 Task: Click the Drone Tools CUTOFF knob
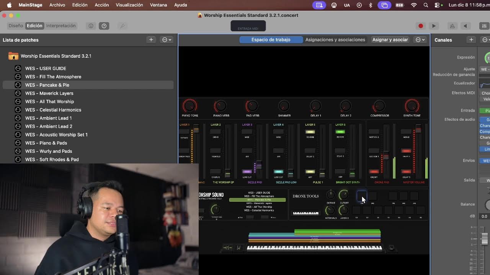click(344, 195)
